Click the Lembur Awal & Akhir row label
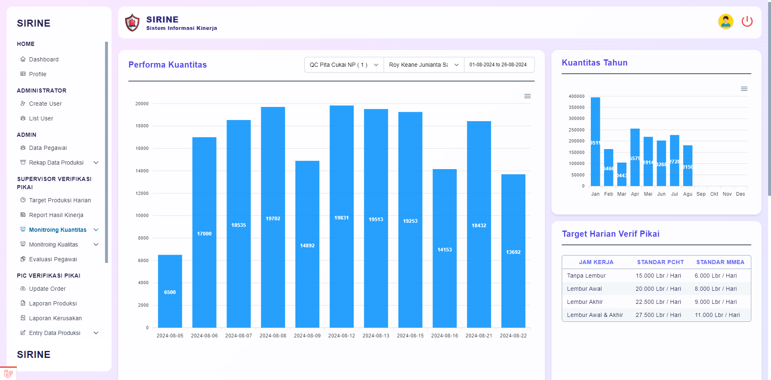 click(595, 315)
